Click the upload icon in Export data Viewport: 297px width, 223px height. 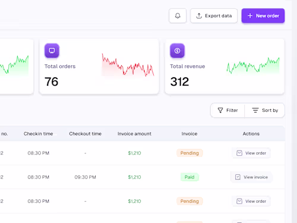199,15
